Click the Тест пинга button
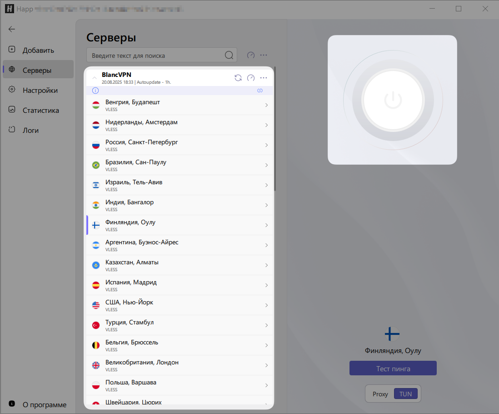Screen dimensions: 499x414 tap(393, 369)
